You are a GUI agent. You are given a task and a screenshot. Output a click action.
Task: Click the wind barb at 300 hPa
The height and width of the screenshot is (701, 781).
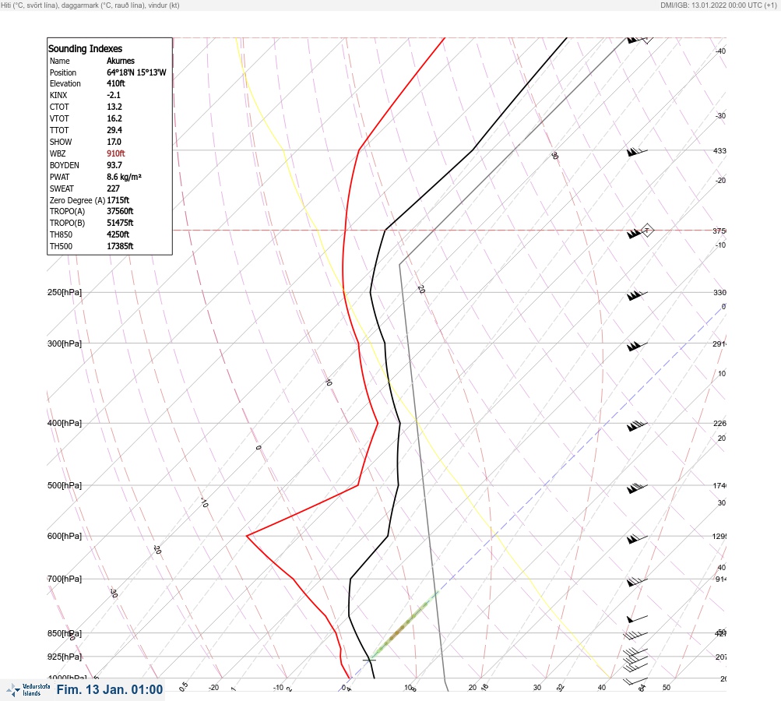click(637, 346)
